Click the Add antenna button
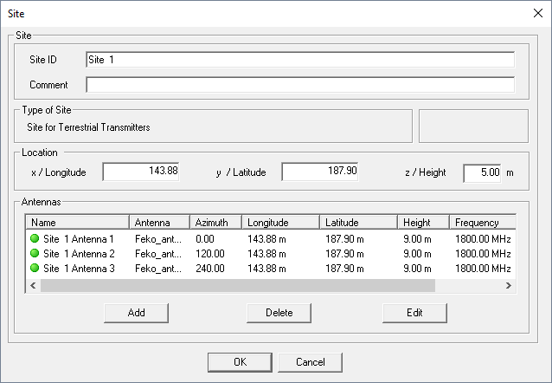552x383 pixels. pyautogui.click(x=136, y=312)
